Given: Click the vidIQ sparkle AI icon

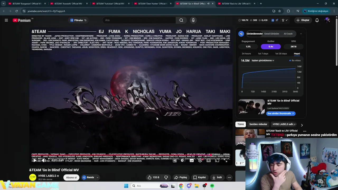Looking at the screenshot, I should [x=287, y=20].
